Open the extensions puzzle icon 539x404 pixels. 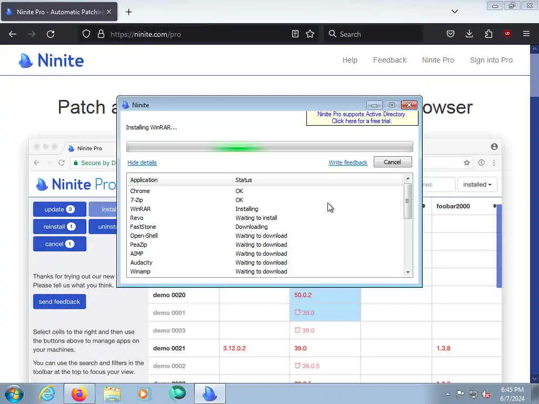pos(488,34)
